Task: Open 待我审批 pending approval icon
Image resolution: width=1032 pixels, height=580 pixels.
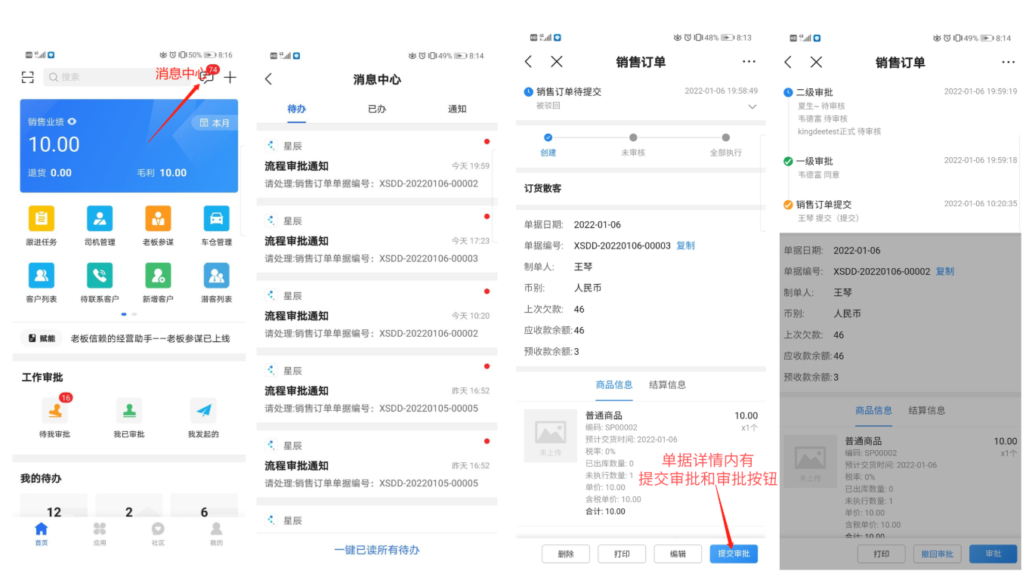Action: click(54, 412)
